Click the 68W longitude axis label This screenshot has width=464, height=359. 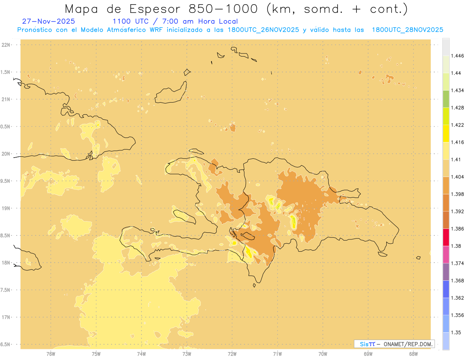(413, 354)
